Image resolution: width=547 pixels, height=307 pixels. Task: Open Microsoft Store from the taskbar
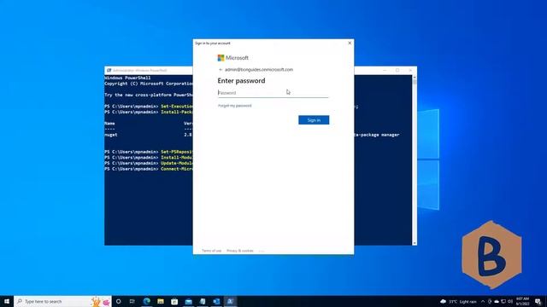pyautogui.click(x=174, y=301)
